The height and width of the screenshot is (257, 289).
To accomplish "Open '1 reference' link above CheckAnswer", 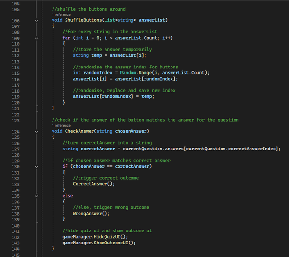I will 61,126.
